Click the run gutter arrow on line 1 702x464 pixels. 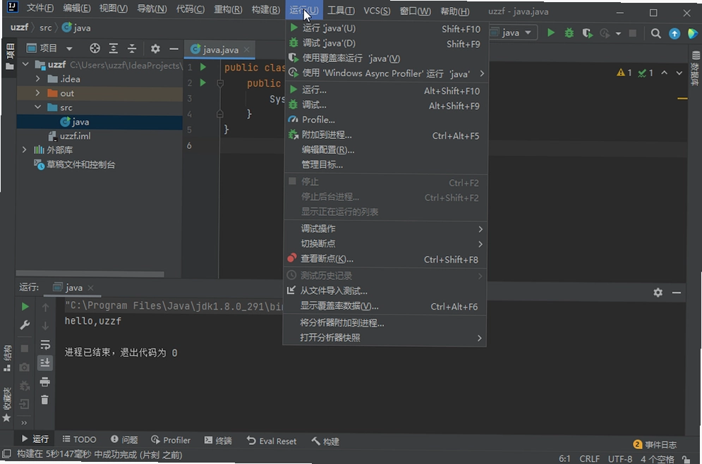pyautogui.click(x=202, y=67)
